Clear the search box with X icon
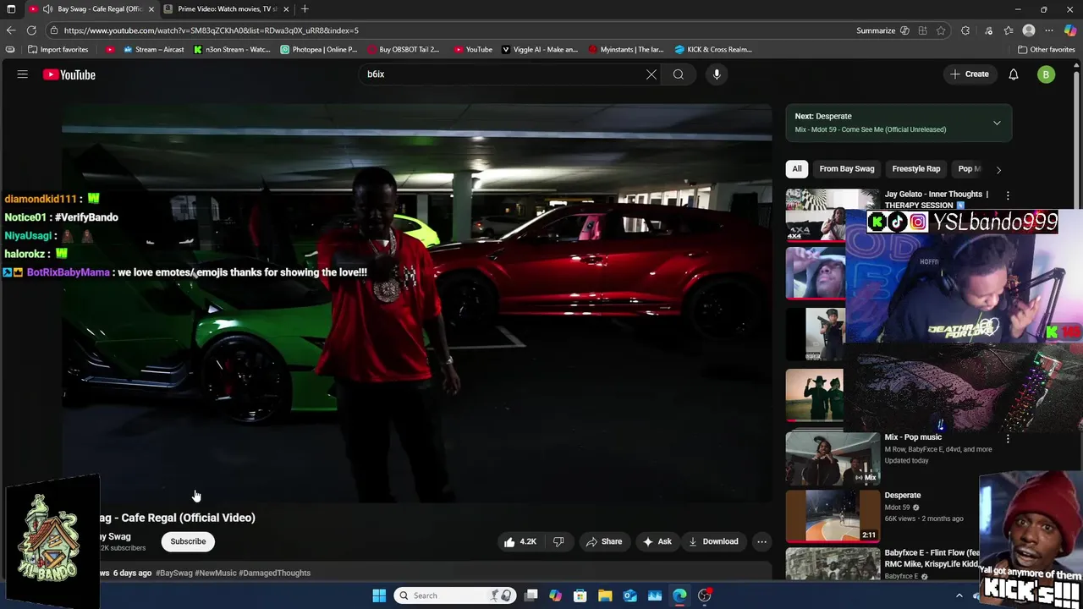 [651, 74]
